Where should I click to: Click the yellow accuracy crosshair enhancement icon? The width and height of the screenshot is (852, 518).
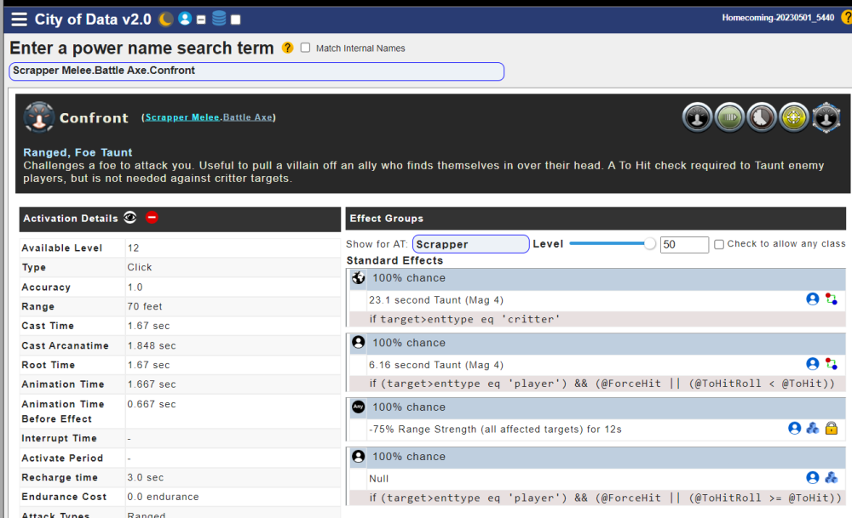point(794,117)
